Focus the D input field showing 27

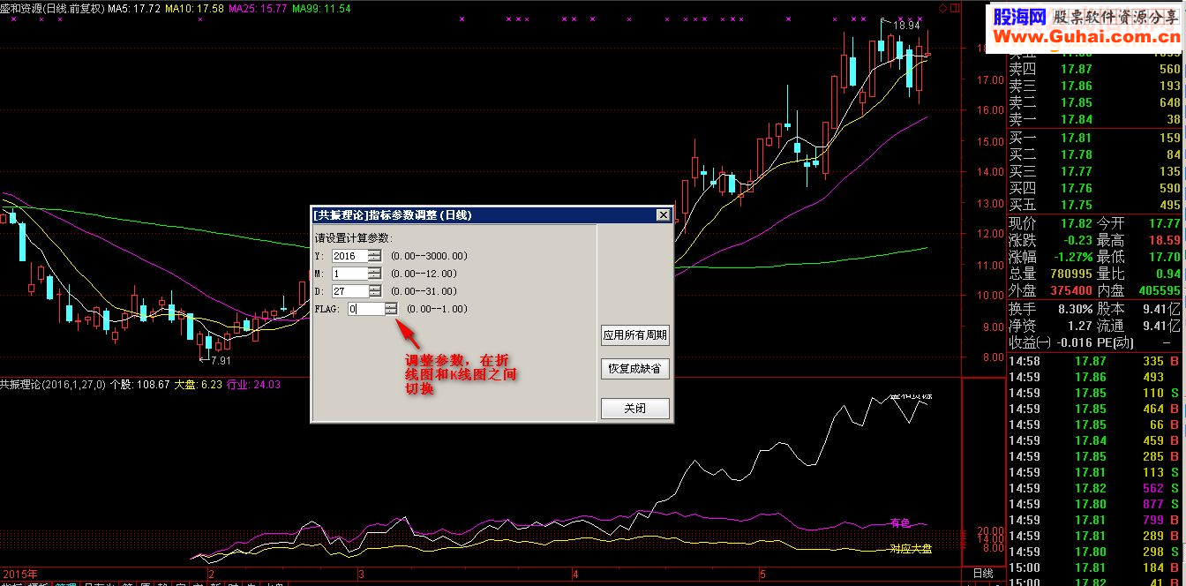350,291
